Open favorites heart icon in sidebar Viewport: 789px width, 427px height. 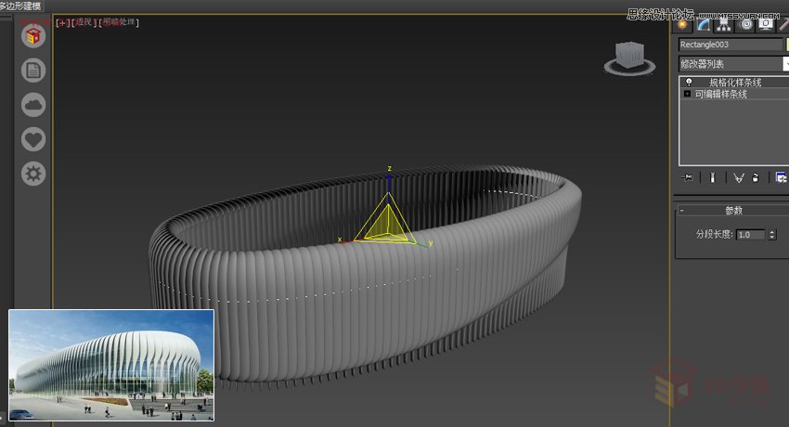tap(33, 139)
